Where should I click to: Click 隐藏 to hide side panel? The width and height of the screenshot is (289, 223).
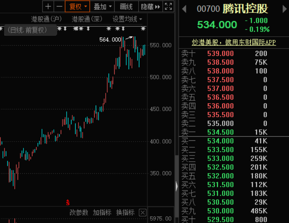[x=150, y=7]
